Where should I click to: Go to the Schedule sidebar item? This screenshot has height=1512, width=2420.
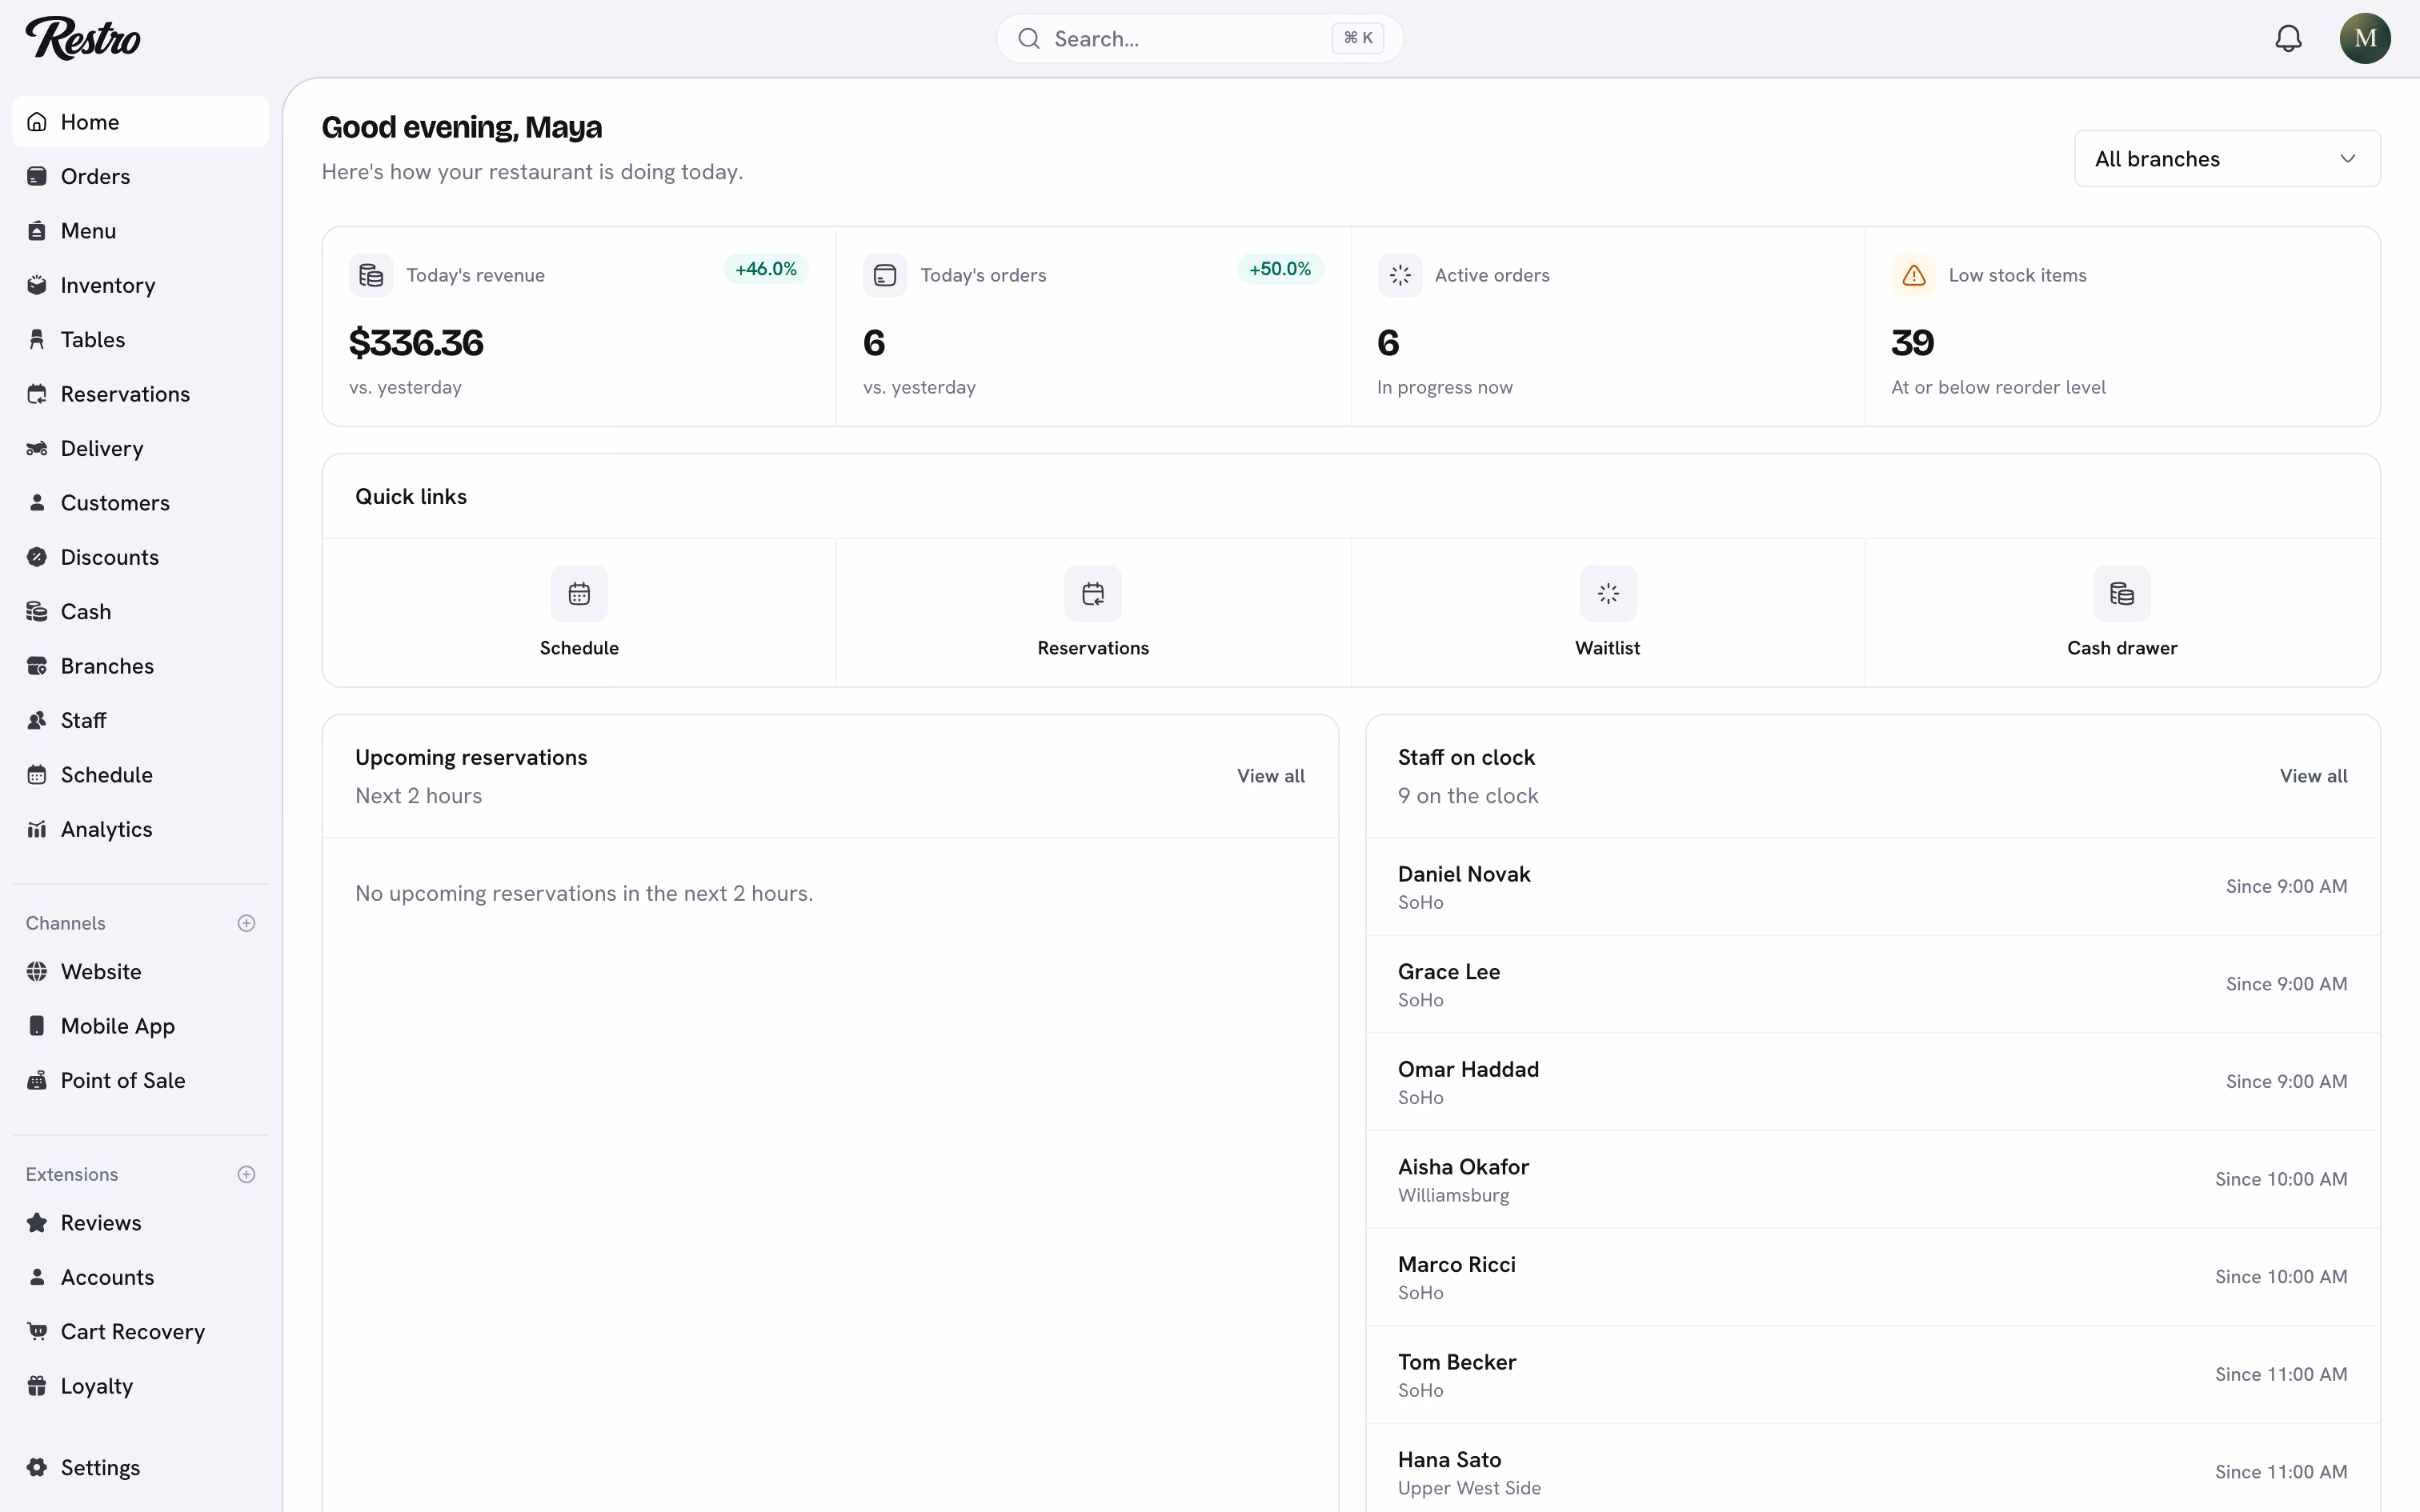141,775
